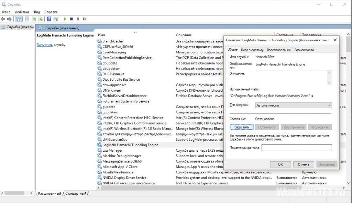352x203 pixels.
Task: Switch to the Расширенный view tab
Action: pos(49,194)
